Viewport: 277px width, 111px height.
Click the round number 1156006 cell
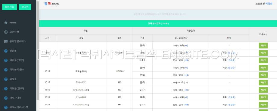pos(120,71)
